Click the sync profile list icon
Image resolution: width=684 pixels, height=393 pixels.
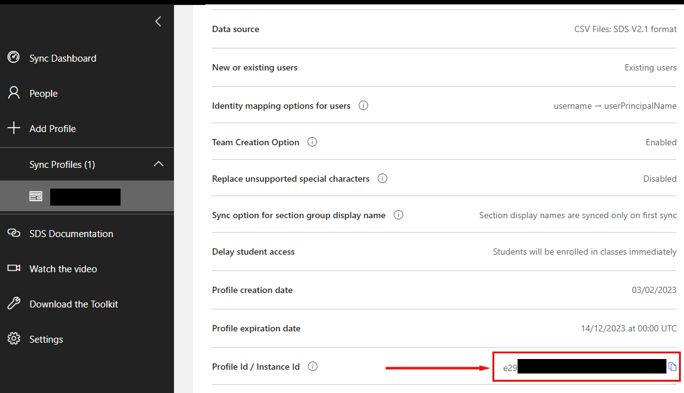pos(36,196)
